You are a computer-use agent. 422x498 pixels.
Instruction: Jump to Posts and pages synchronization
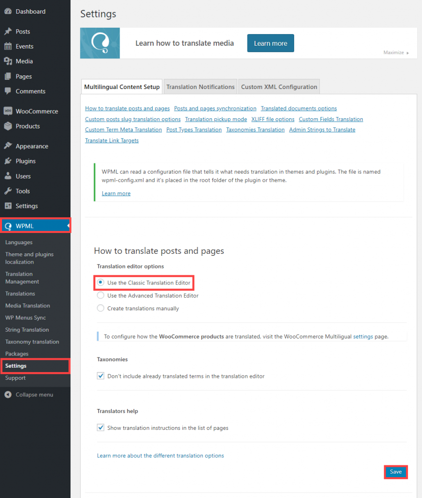pyautogui.click(x=215, y=108)
